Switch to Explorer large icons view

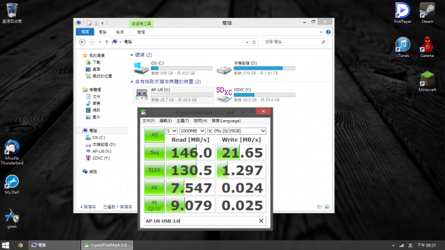click(327, 207)
